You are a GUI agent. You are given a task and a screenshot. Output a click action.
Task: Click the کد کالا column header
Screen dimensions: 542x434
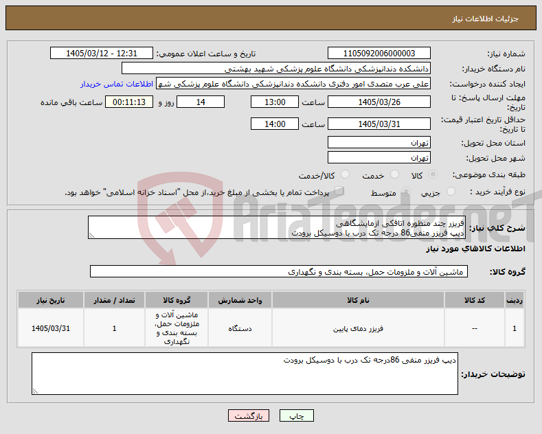(x=475, y=300)
